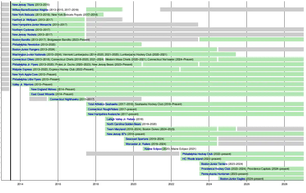Screen dimensions: 306x193
Task: Click the 2026 year label on axis
Action: pyautogui.click(x=247, y=184)
